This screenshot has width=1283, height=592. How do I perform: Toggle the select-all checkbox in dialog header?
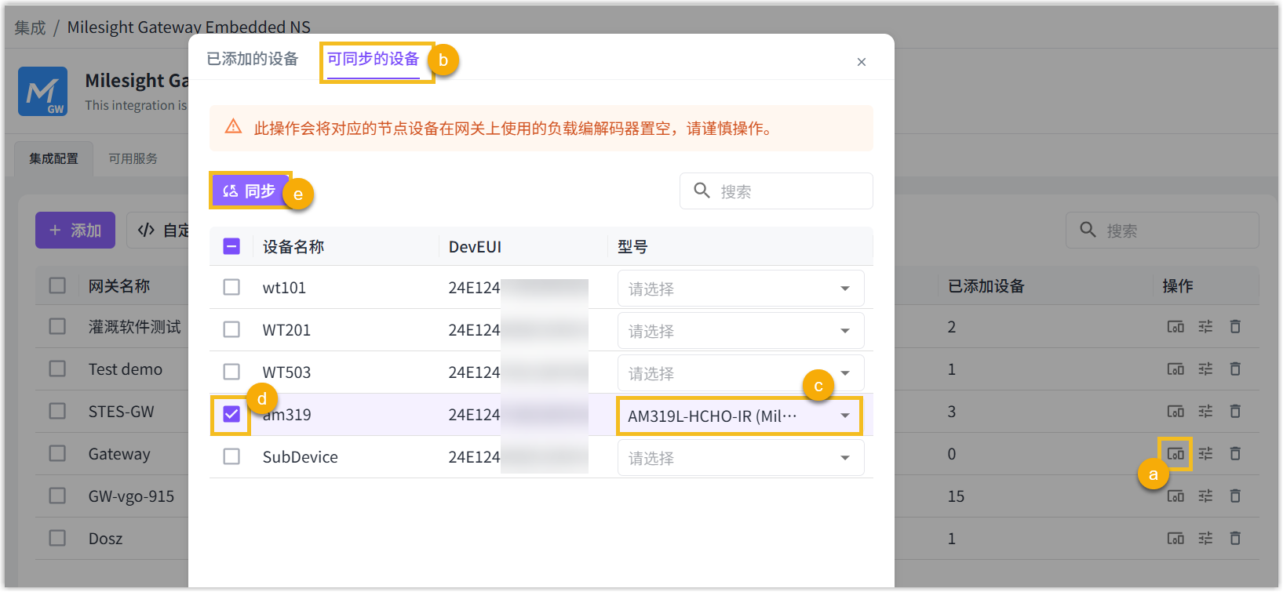point(231,247)
